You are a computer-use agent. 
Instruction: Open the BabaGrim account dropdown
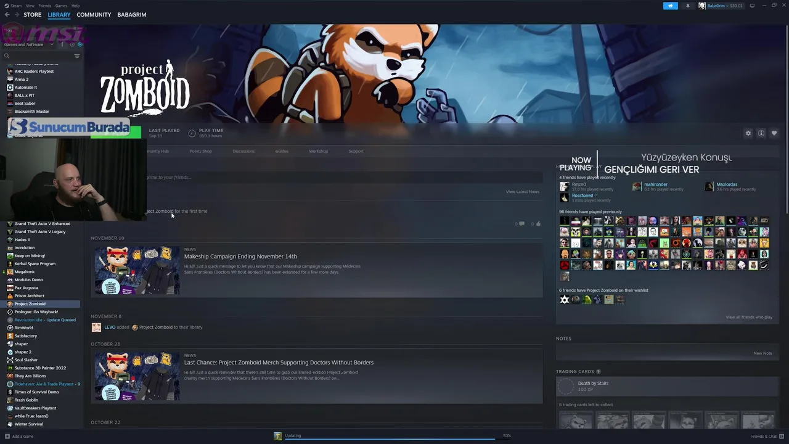coord(721,6)
